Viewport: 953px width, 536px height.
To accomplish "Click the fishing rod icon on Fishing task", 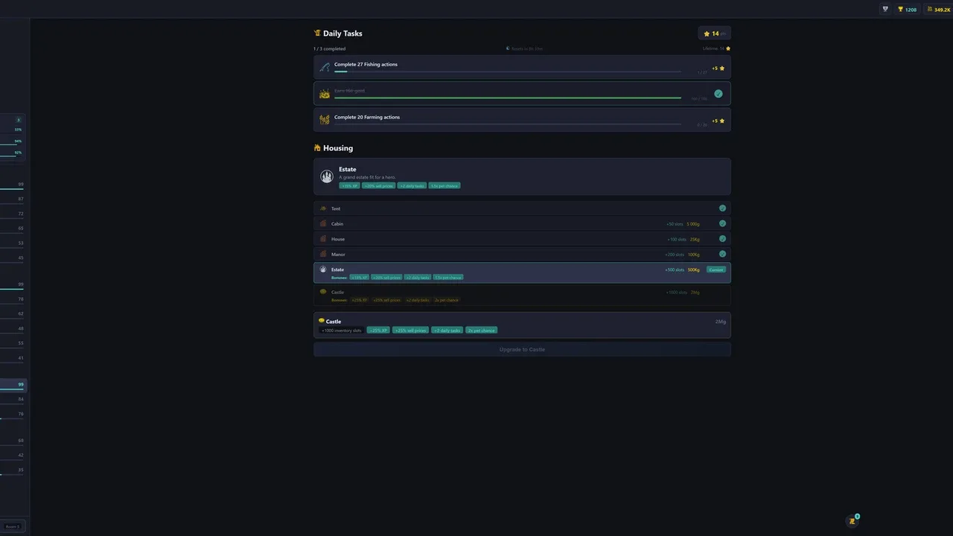I will click(x=325, y=67).
